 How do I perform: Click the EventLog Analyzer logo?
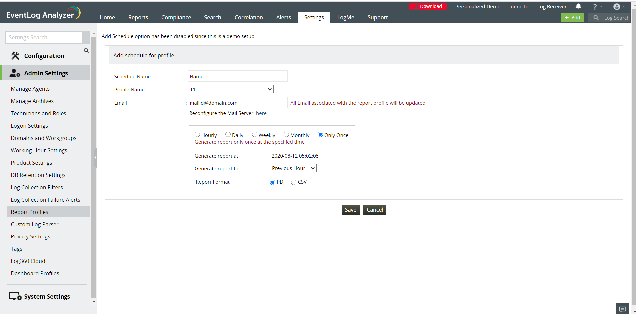point(43,14)
